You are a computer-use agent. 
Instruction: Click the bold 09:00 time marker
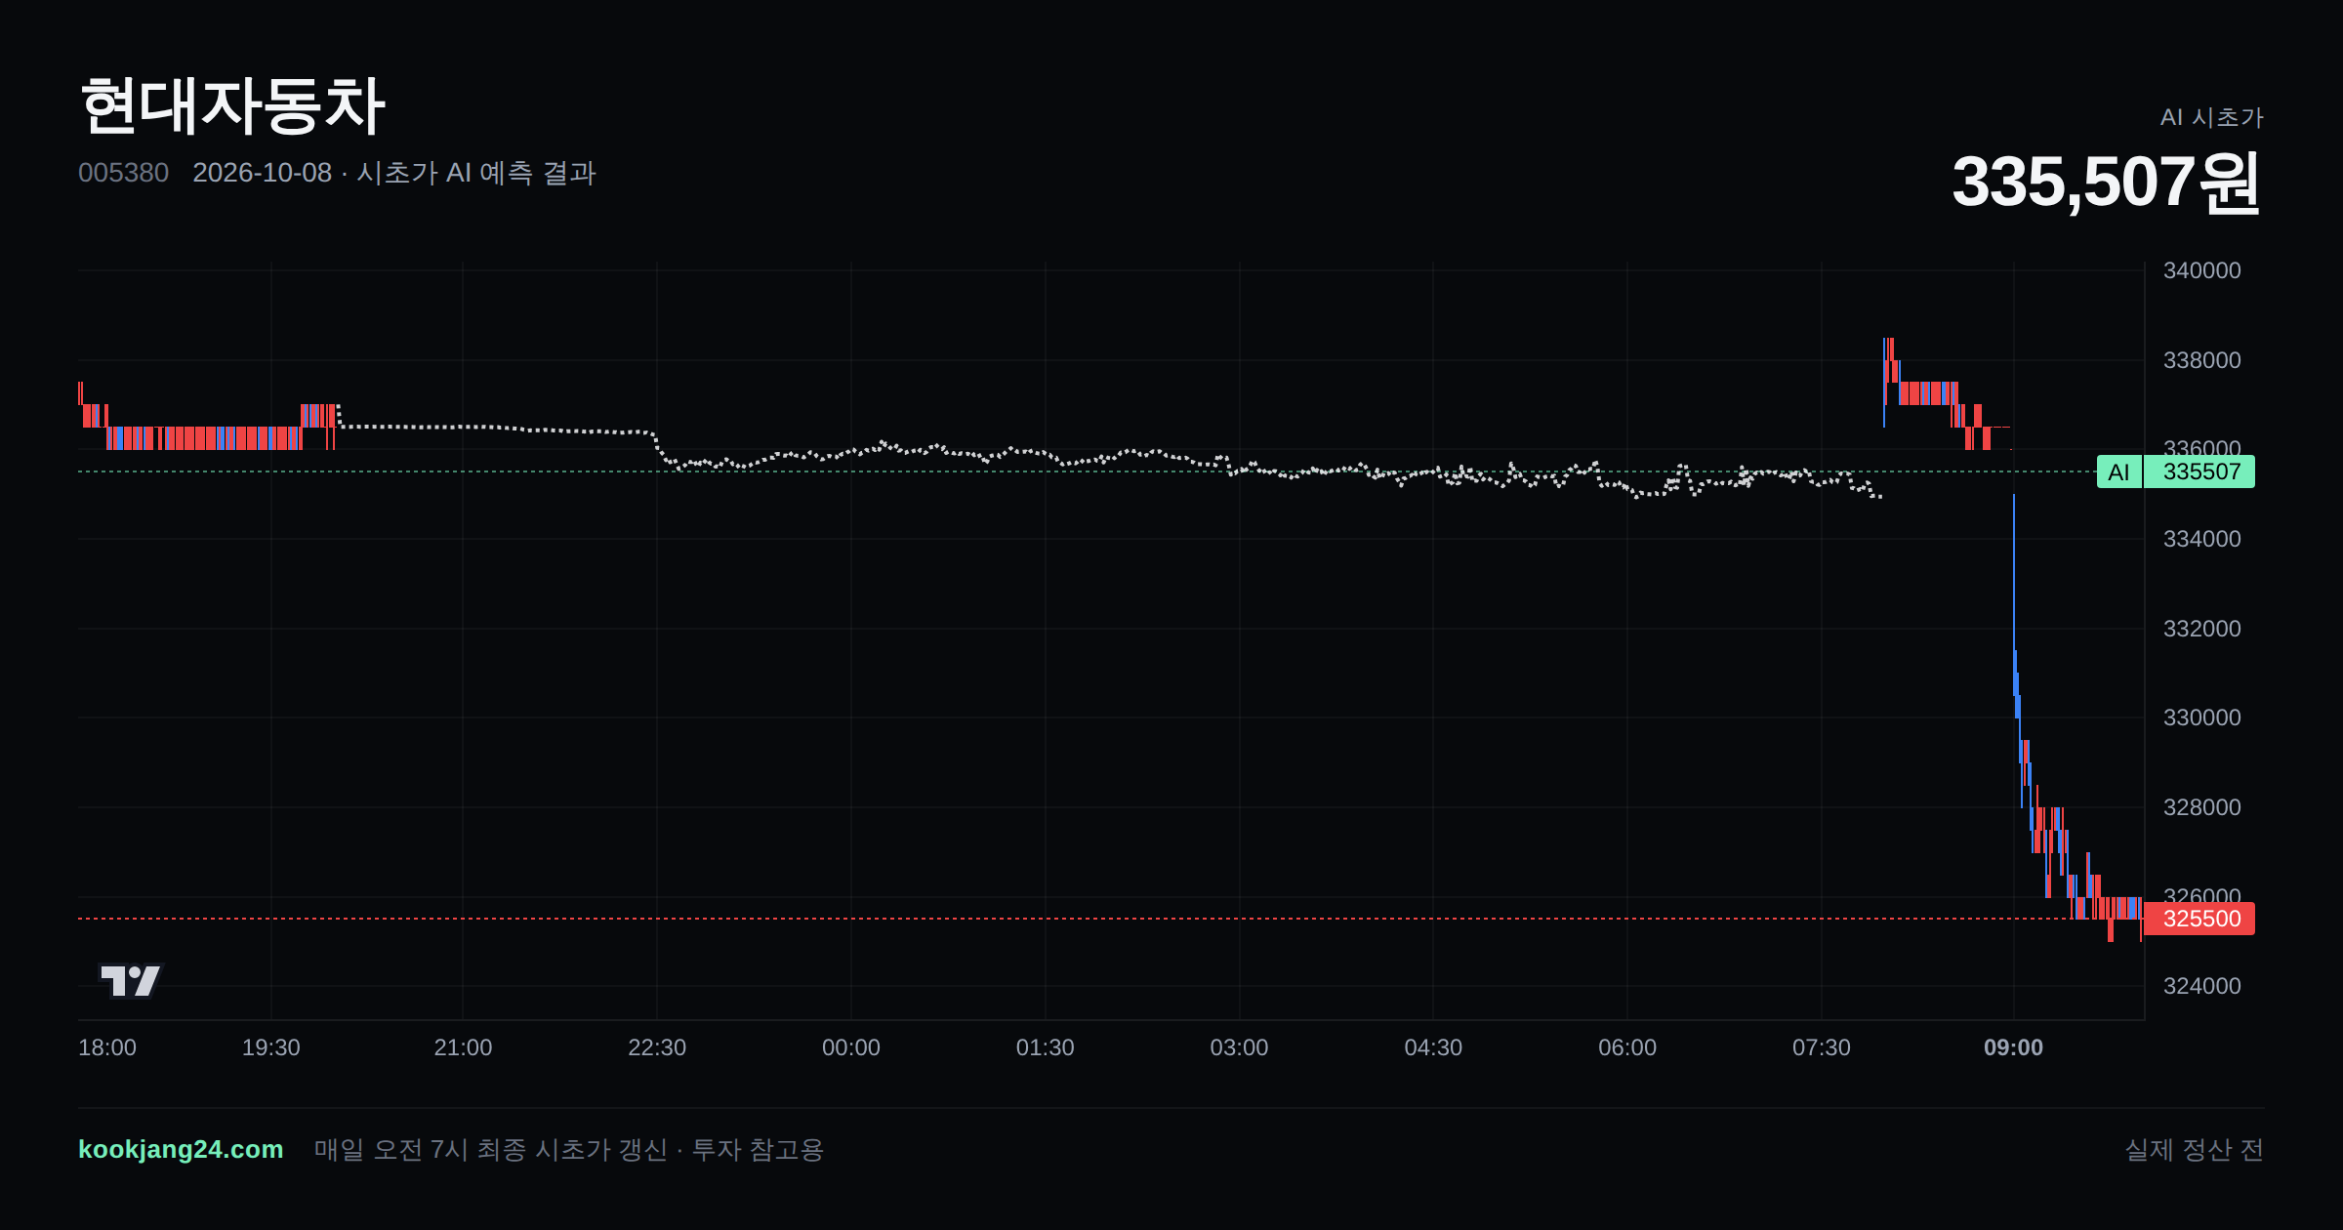coord(2013,1047)
